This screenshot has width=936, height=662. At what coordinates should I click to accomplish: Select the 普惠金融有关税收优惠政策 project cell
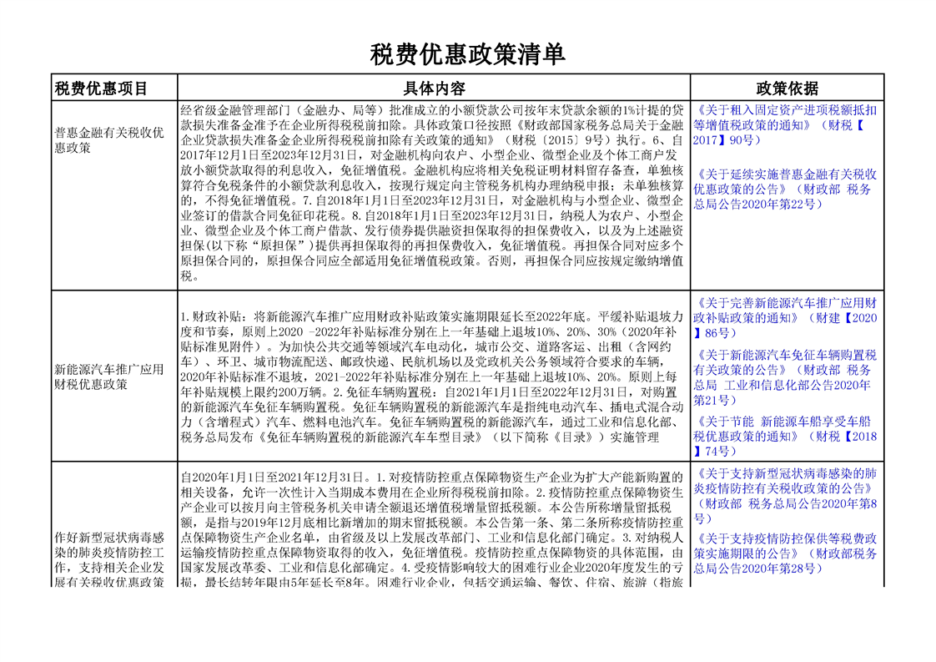click(108, 139)
